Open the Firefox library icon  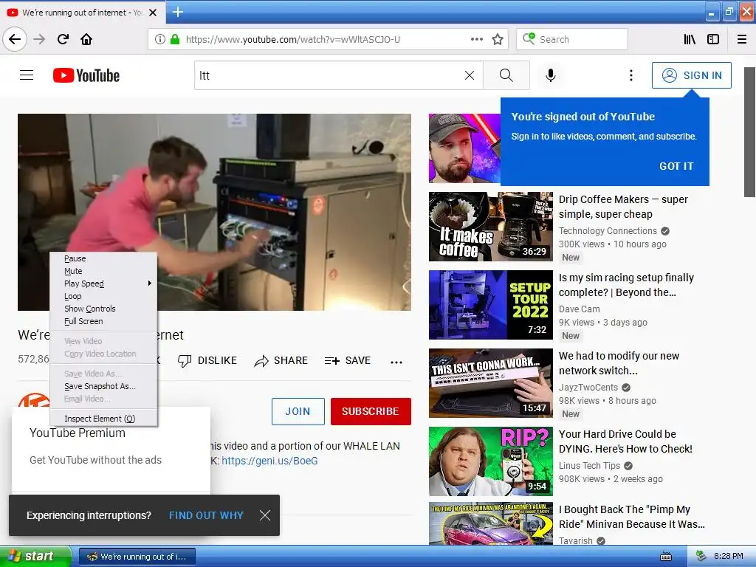tap(690, 39)
